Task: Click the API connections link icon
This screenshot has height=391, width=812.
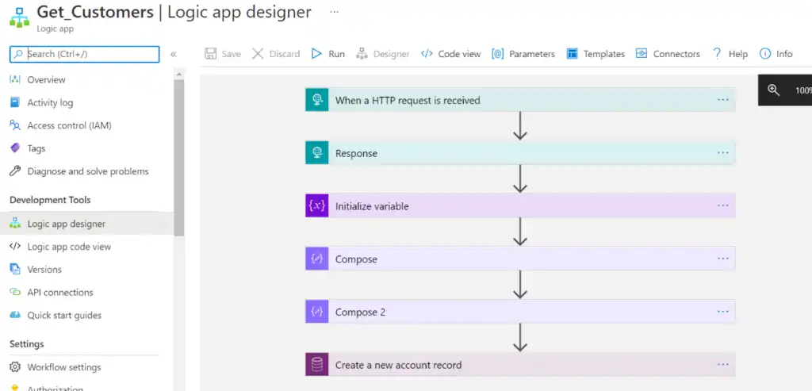Action: coord(15,292)
